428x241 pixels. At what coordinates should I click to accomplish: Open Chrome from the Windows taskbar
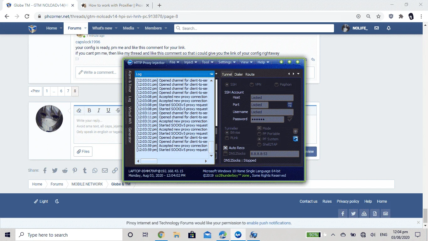[x=161, y=234]
